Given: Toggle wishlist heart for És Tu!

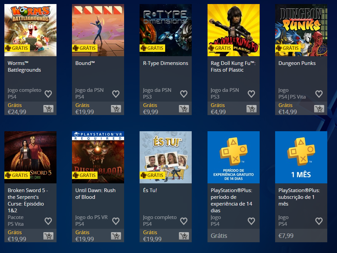Looking at the screenshot, I should [184, 221].
